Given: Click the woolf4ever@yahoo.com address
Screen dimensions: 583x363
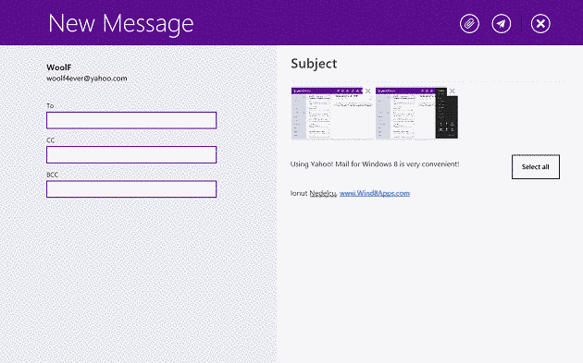Looking at the screenshot, I should 87,79.
